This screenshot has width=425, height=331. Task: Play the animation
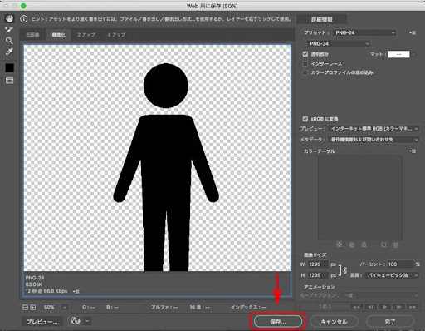click(x=384, y=307)
